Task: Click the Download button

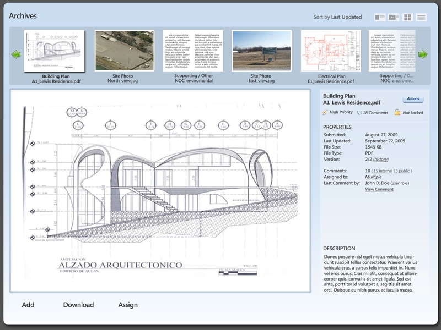Action: pyautogui.click(x=78, y=305)
